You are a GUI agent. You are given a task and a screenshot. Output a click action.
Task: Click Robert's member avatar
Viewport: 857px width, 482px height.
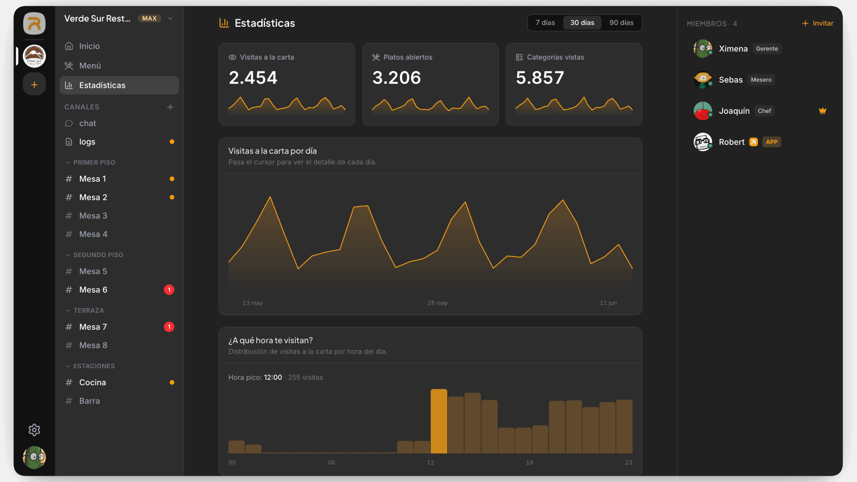[703, 142]
